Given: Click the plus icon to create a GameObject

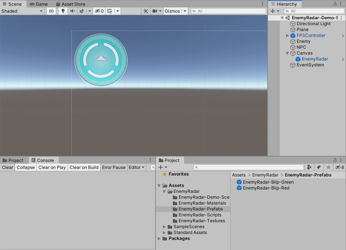Looking at the screenshot, I should tap(272, 11).
